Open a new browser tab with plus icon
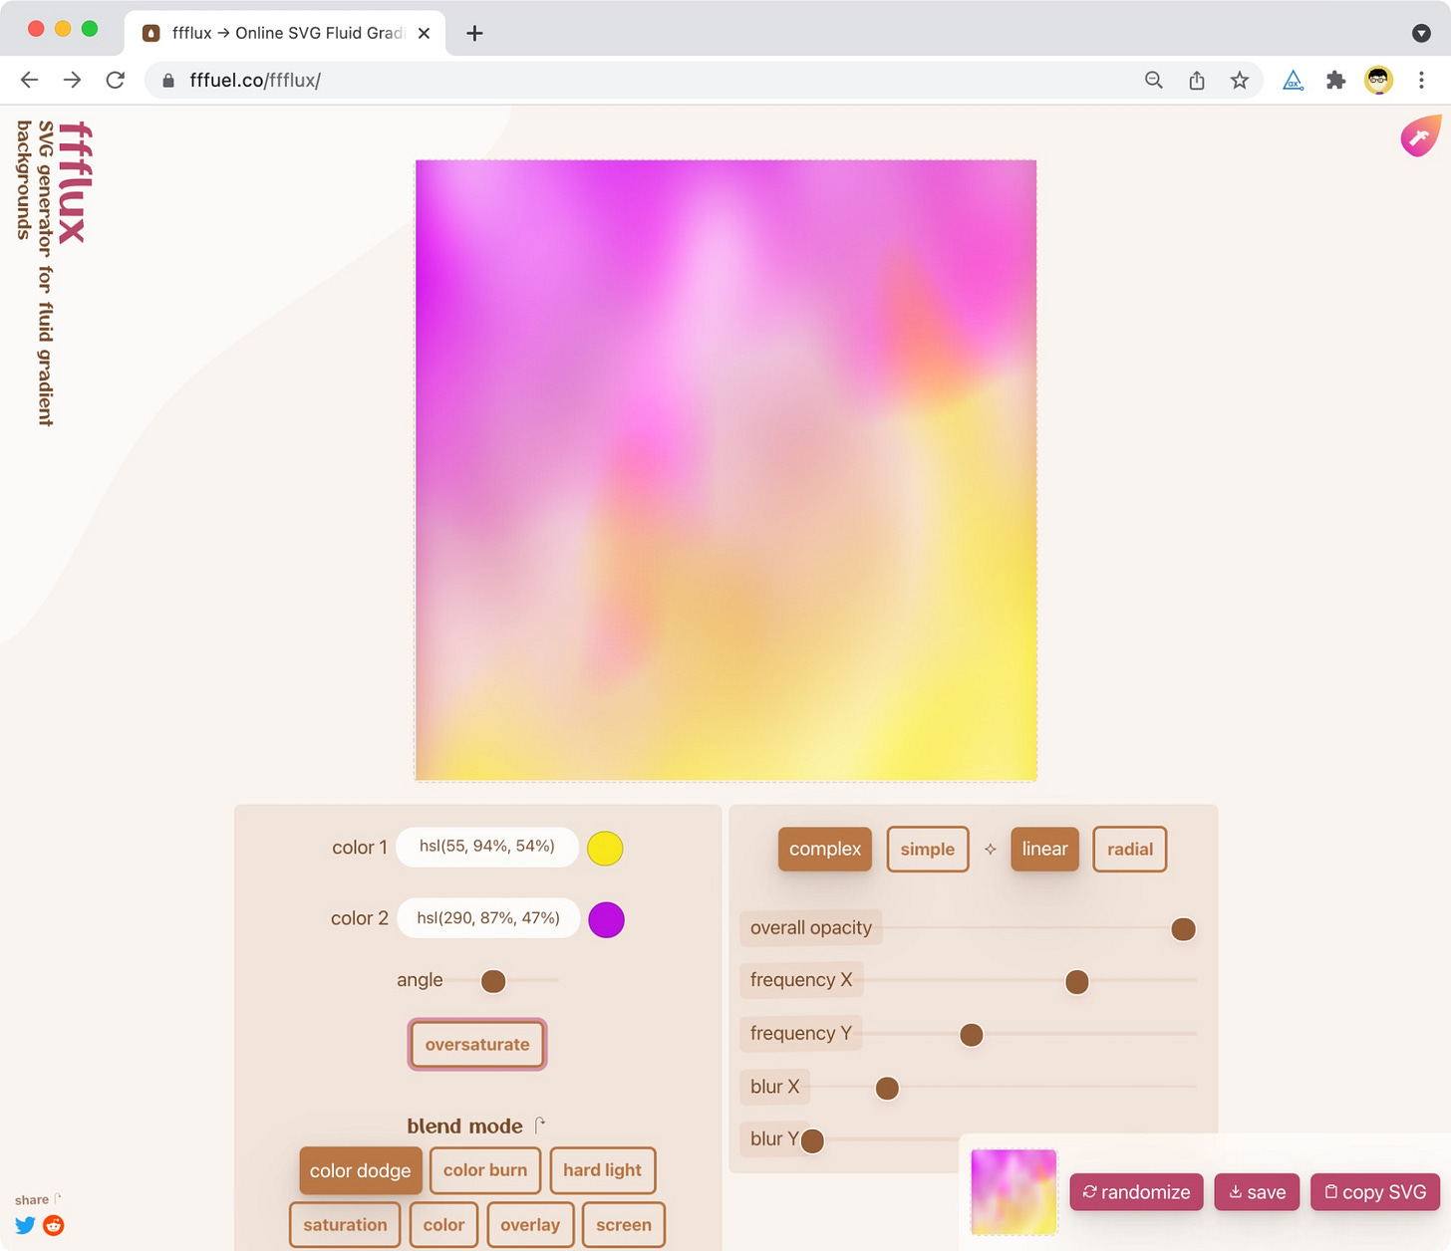This screenshot has height=1251, width=1451. tap(474, 33)
